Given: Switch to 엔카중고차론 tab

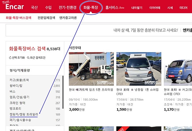Looking at the screenshot, I should coord(68,18).
